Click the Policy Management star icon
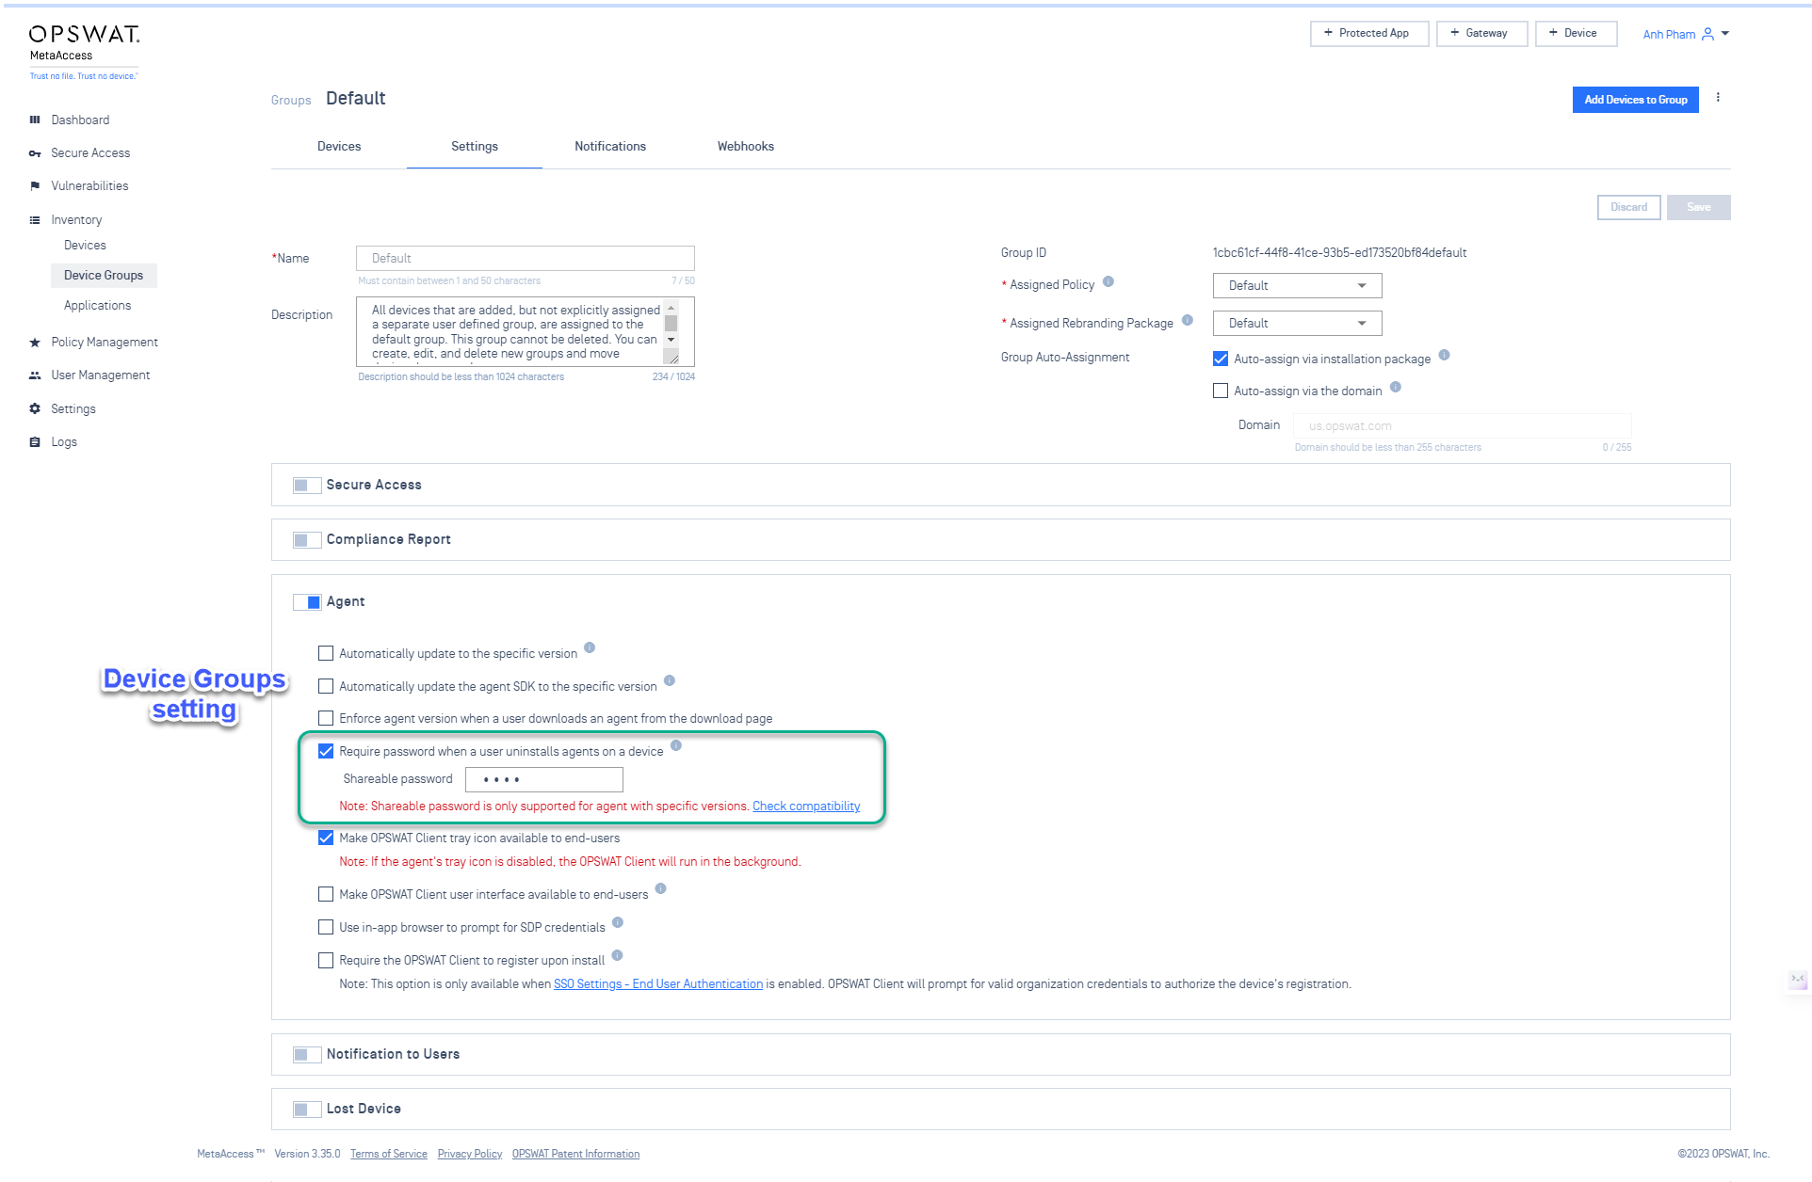Image resolution: width=1812 pixels, height=1182 pixels. [35, 343]
